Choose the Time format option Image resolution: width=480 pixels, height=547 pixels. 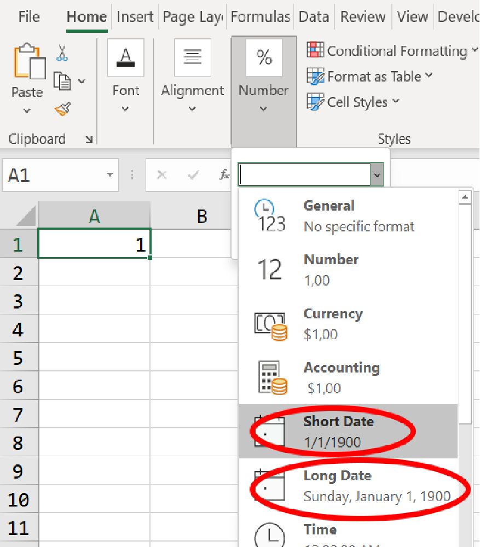pos(349,530)
